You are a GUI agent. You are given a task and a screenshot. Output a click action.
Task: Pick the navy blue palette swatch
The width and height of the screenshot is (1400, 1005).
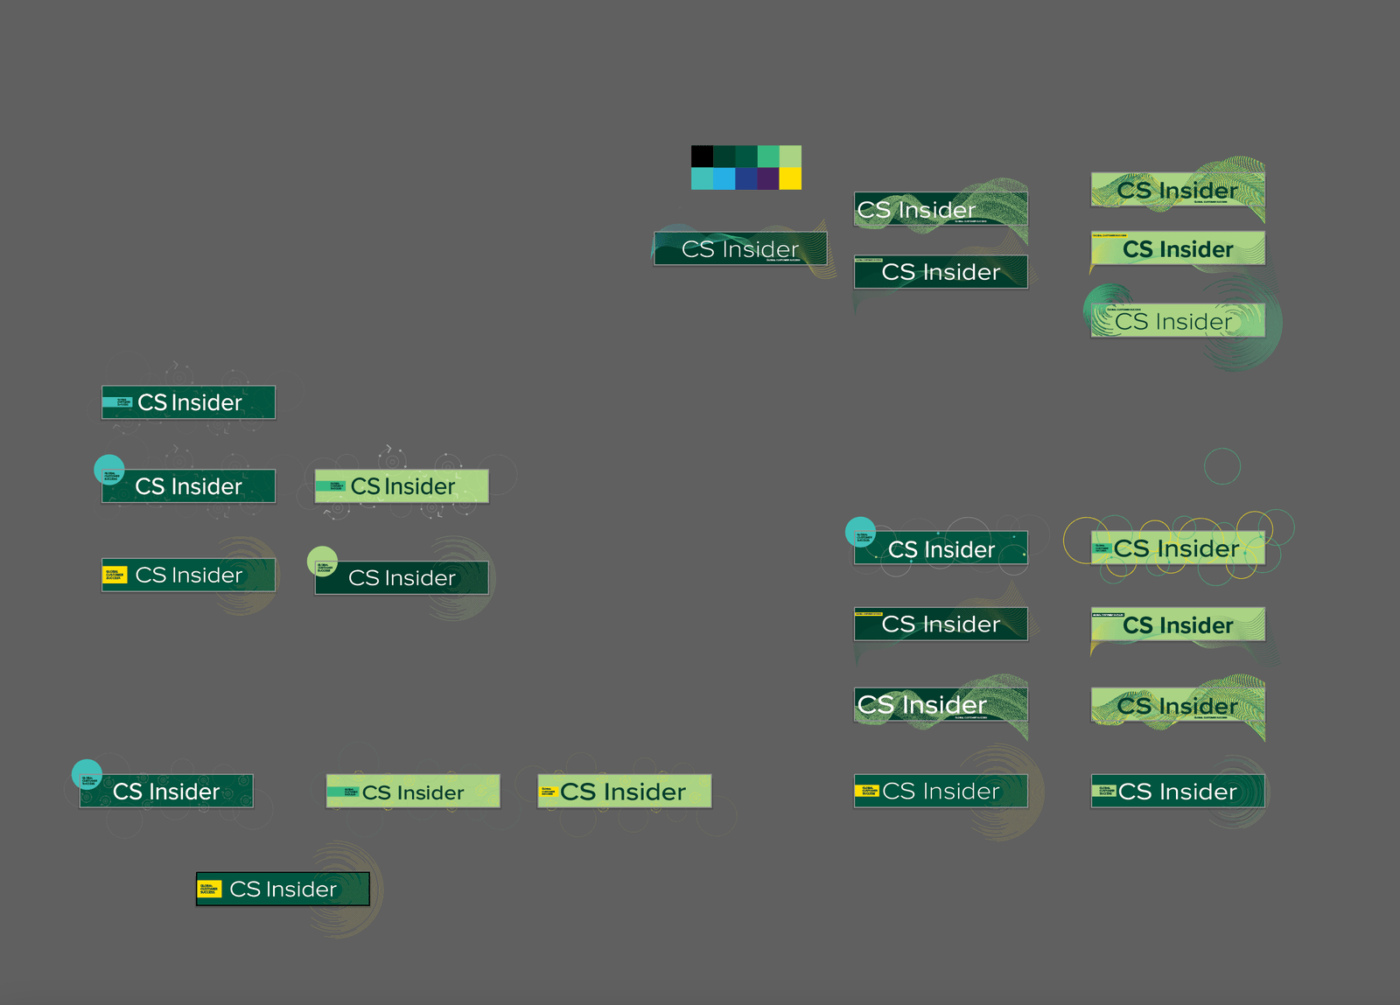746,178
